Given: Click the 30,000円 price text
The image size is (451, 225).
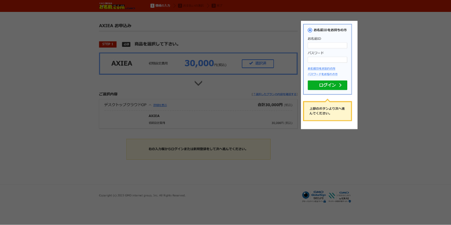Looking at the screenshot, I should (x=205, y=64).
